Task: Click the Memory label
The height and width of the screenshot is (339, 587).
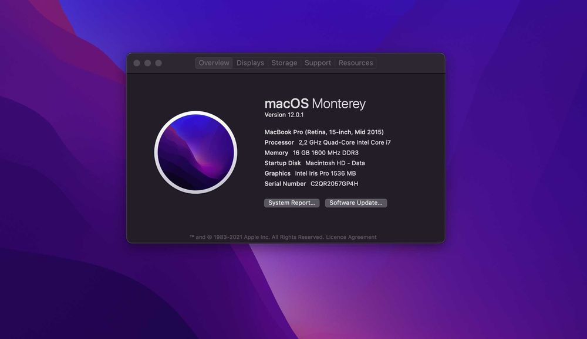Action: point(276,153)
